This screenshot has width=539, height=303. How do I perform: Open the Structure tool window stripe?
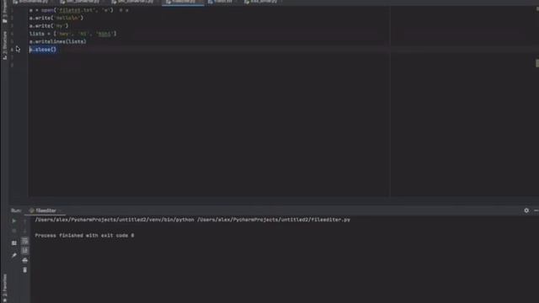pyautogui.click(x=4, y=45)
